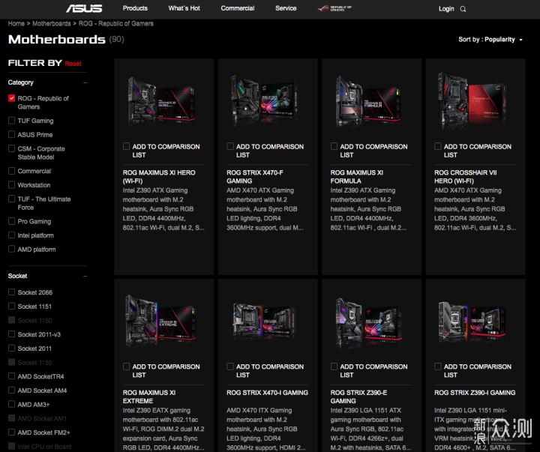Check the AMD platform filter

12,249
